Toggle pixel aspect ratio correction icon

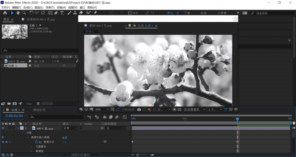point(225,109)
